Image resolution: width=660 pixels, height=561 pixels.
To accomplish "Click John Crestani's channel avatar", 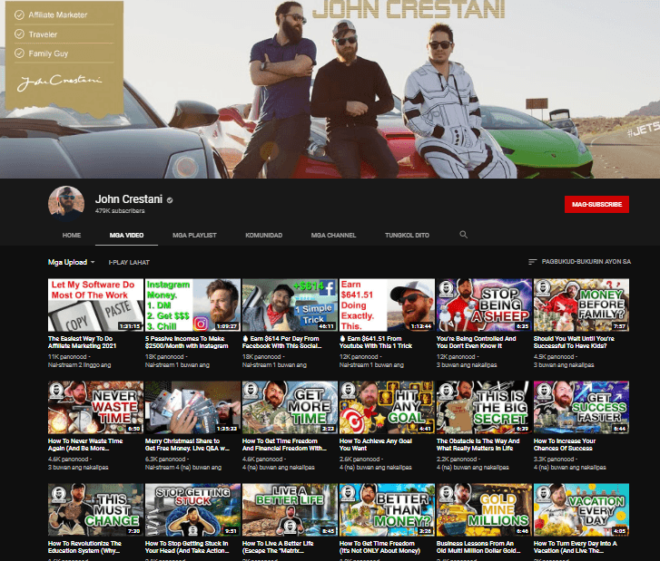I will (x=66, y=204).
